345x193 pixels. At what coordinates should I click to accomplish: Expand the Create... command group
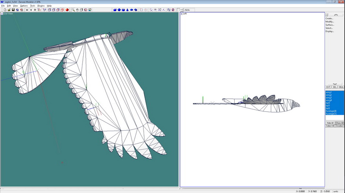(x=329, y=18)
